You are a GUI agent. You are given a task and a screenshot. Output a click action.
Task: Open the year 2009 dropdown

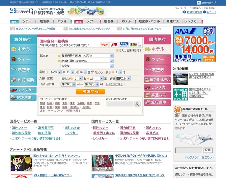56,72
